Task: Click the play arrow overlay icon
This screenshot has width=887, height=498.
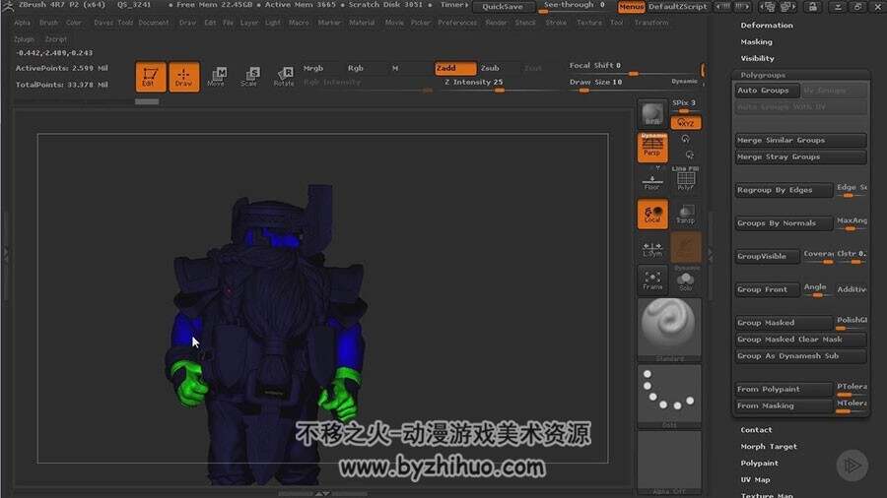Action: (852, 466)
